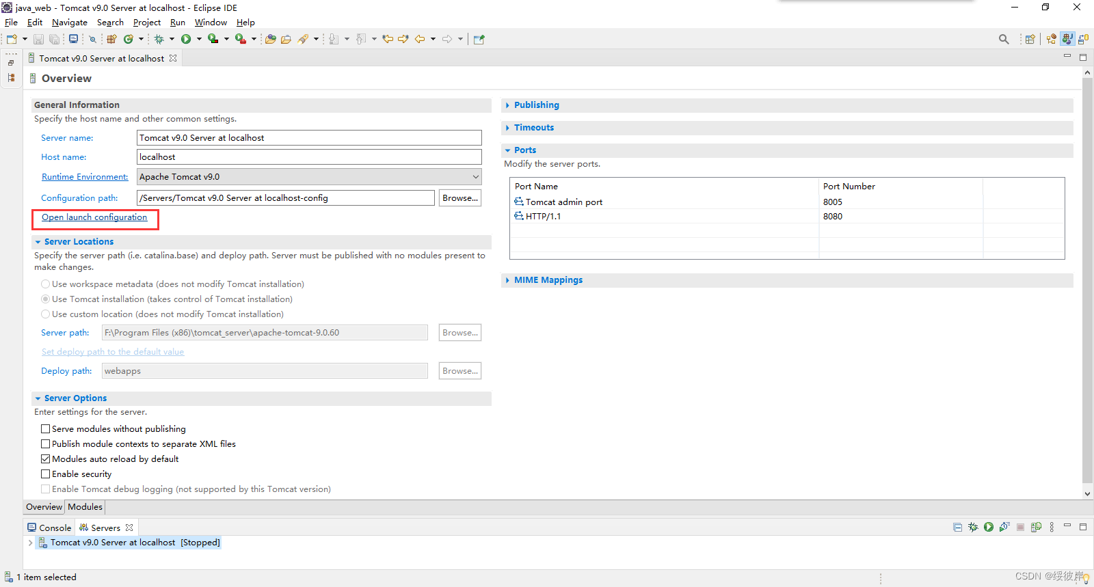The width and height of the screenshot is (1094, 587).
Task: Click the Debug bug icon in main toolbar
Action: pyautogui.click(x=159, y=39)
